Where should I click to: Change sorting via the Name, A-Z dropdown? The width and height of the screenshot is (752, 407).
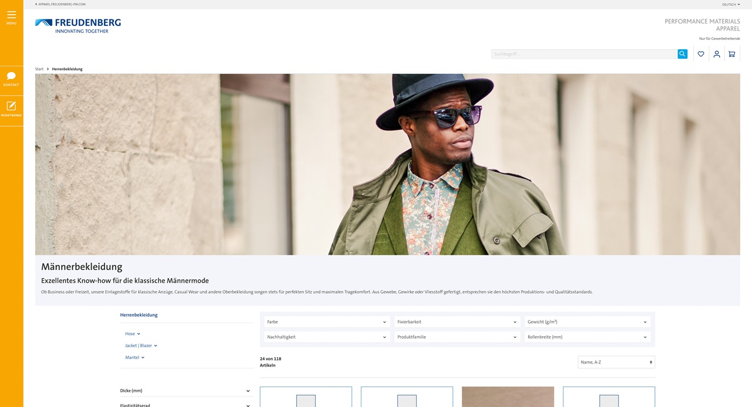616,362
